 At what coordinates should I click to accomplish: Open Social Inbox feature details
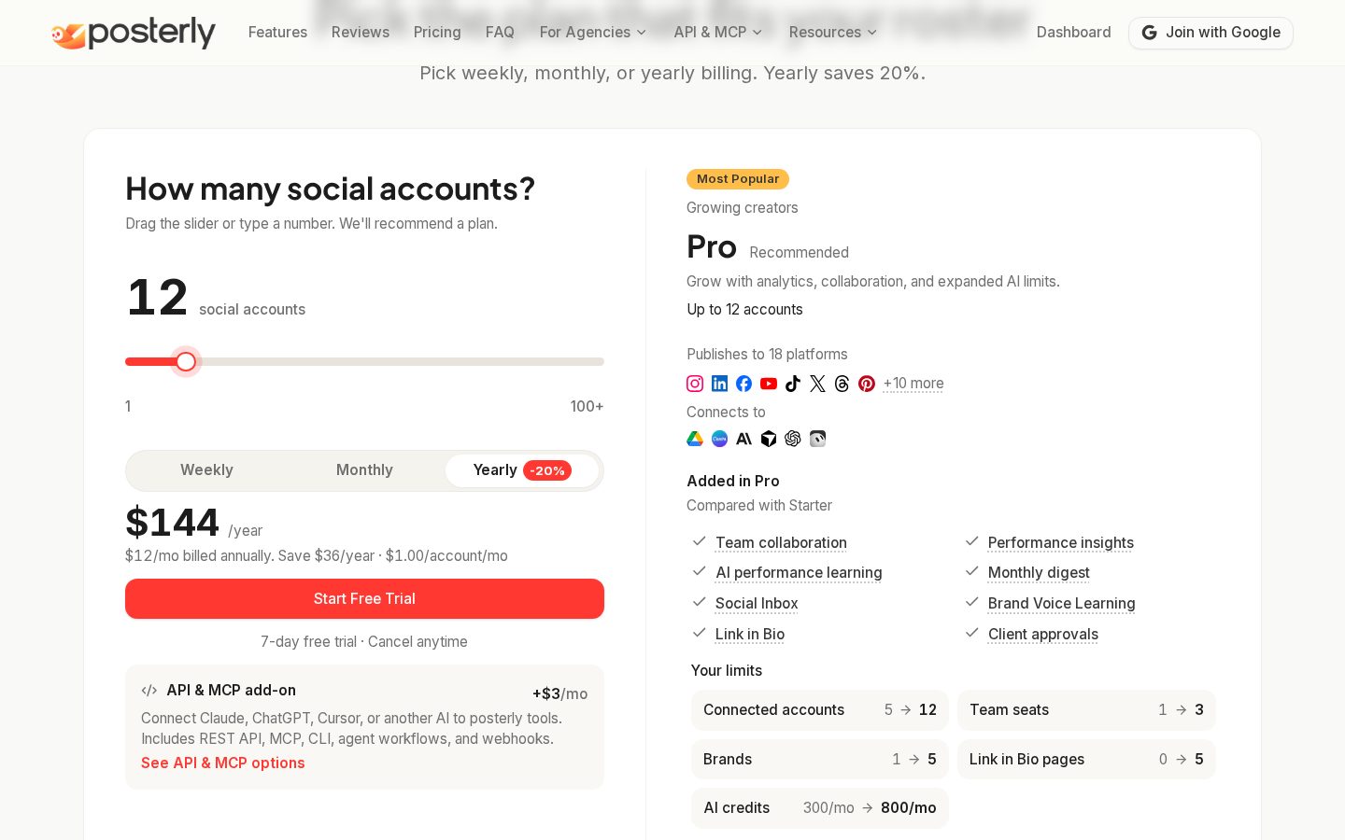pyautogui.click(x=757, y=604)
